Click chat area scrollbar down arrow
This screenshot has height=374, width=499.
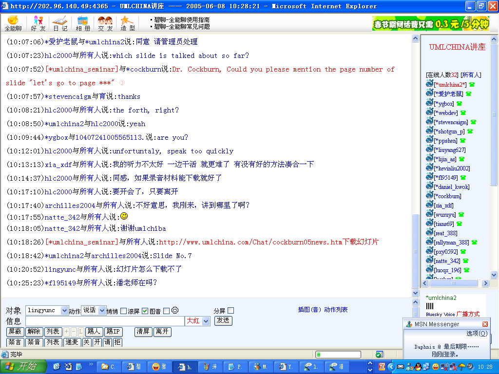(415, 293)
